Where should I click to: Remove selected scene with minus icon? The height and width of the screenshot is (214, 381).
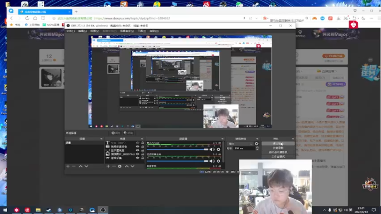pyautogui.click(x=74, y=166)
